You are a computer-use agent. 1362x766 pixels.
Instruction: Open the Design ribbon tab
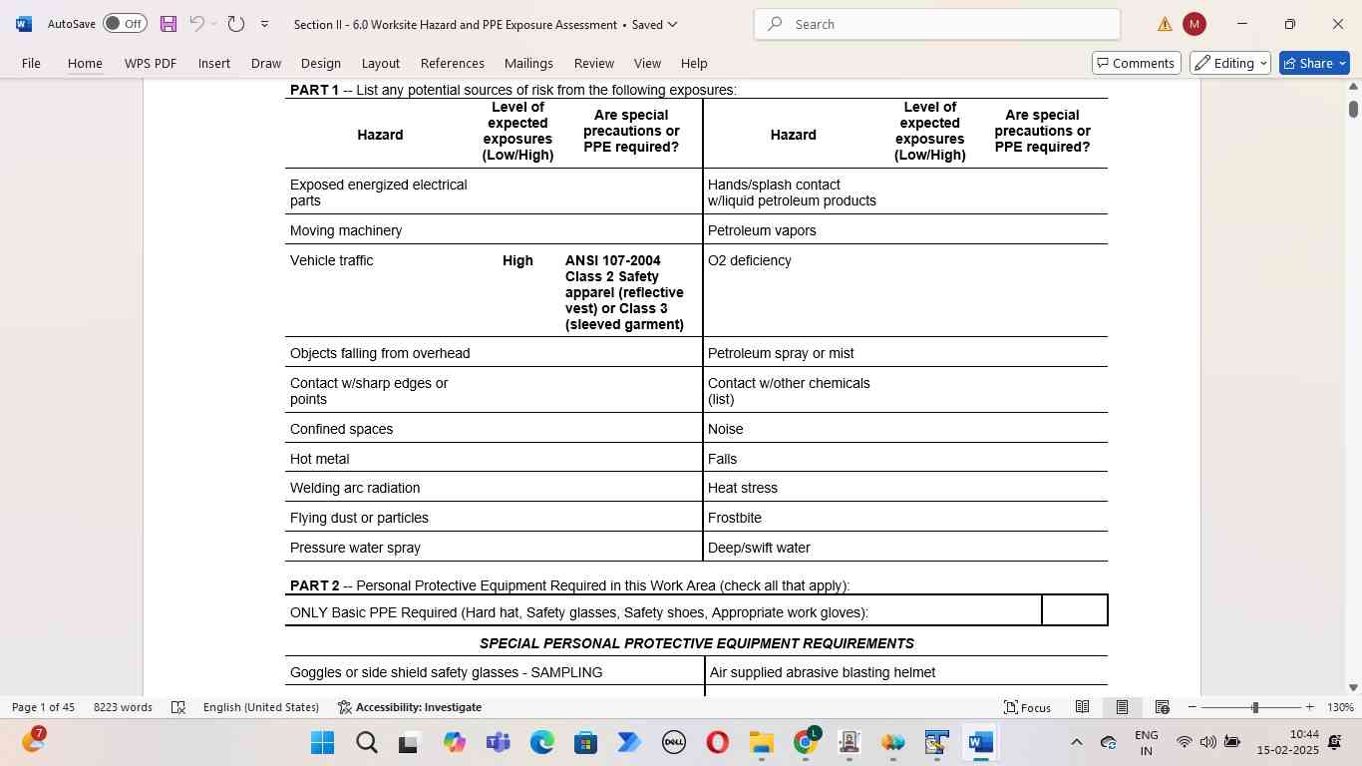pyautogui.click(x=321, y=63)
